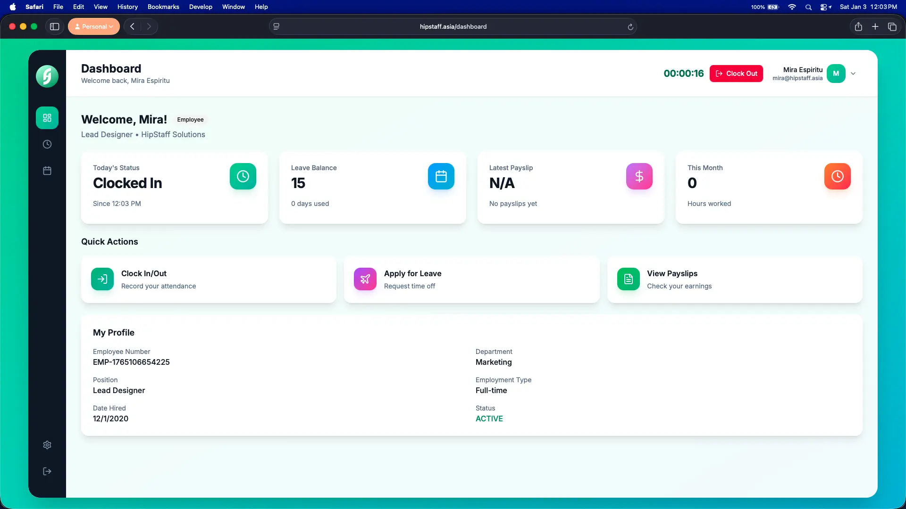Open the Personal profile dropdown

(x=94, y=26)
